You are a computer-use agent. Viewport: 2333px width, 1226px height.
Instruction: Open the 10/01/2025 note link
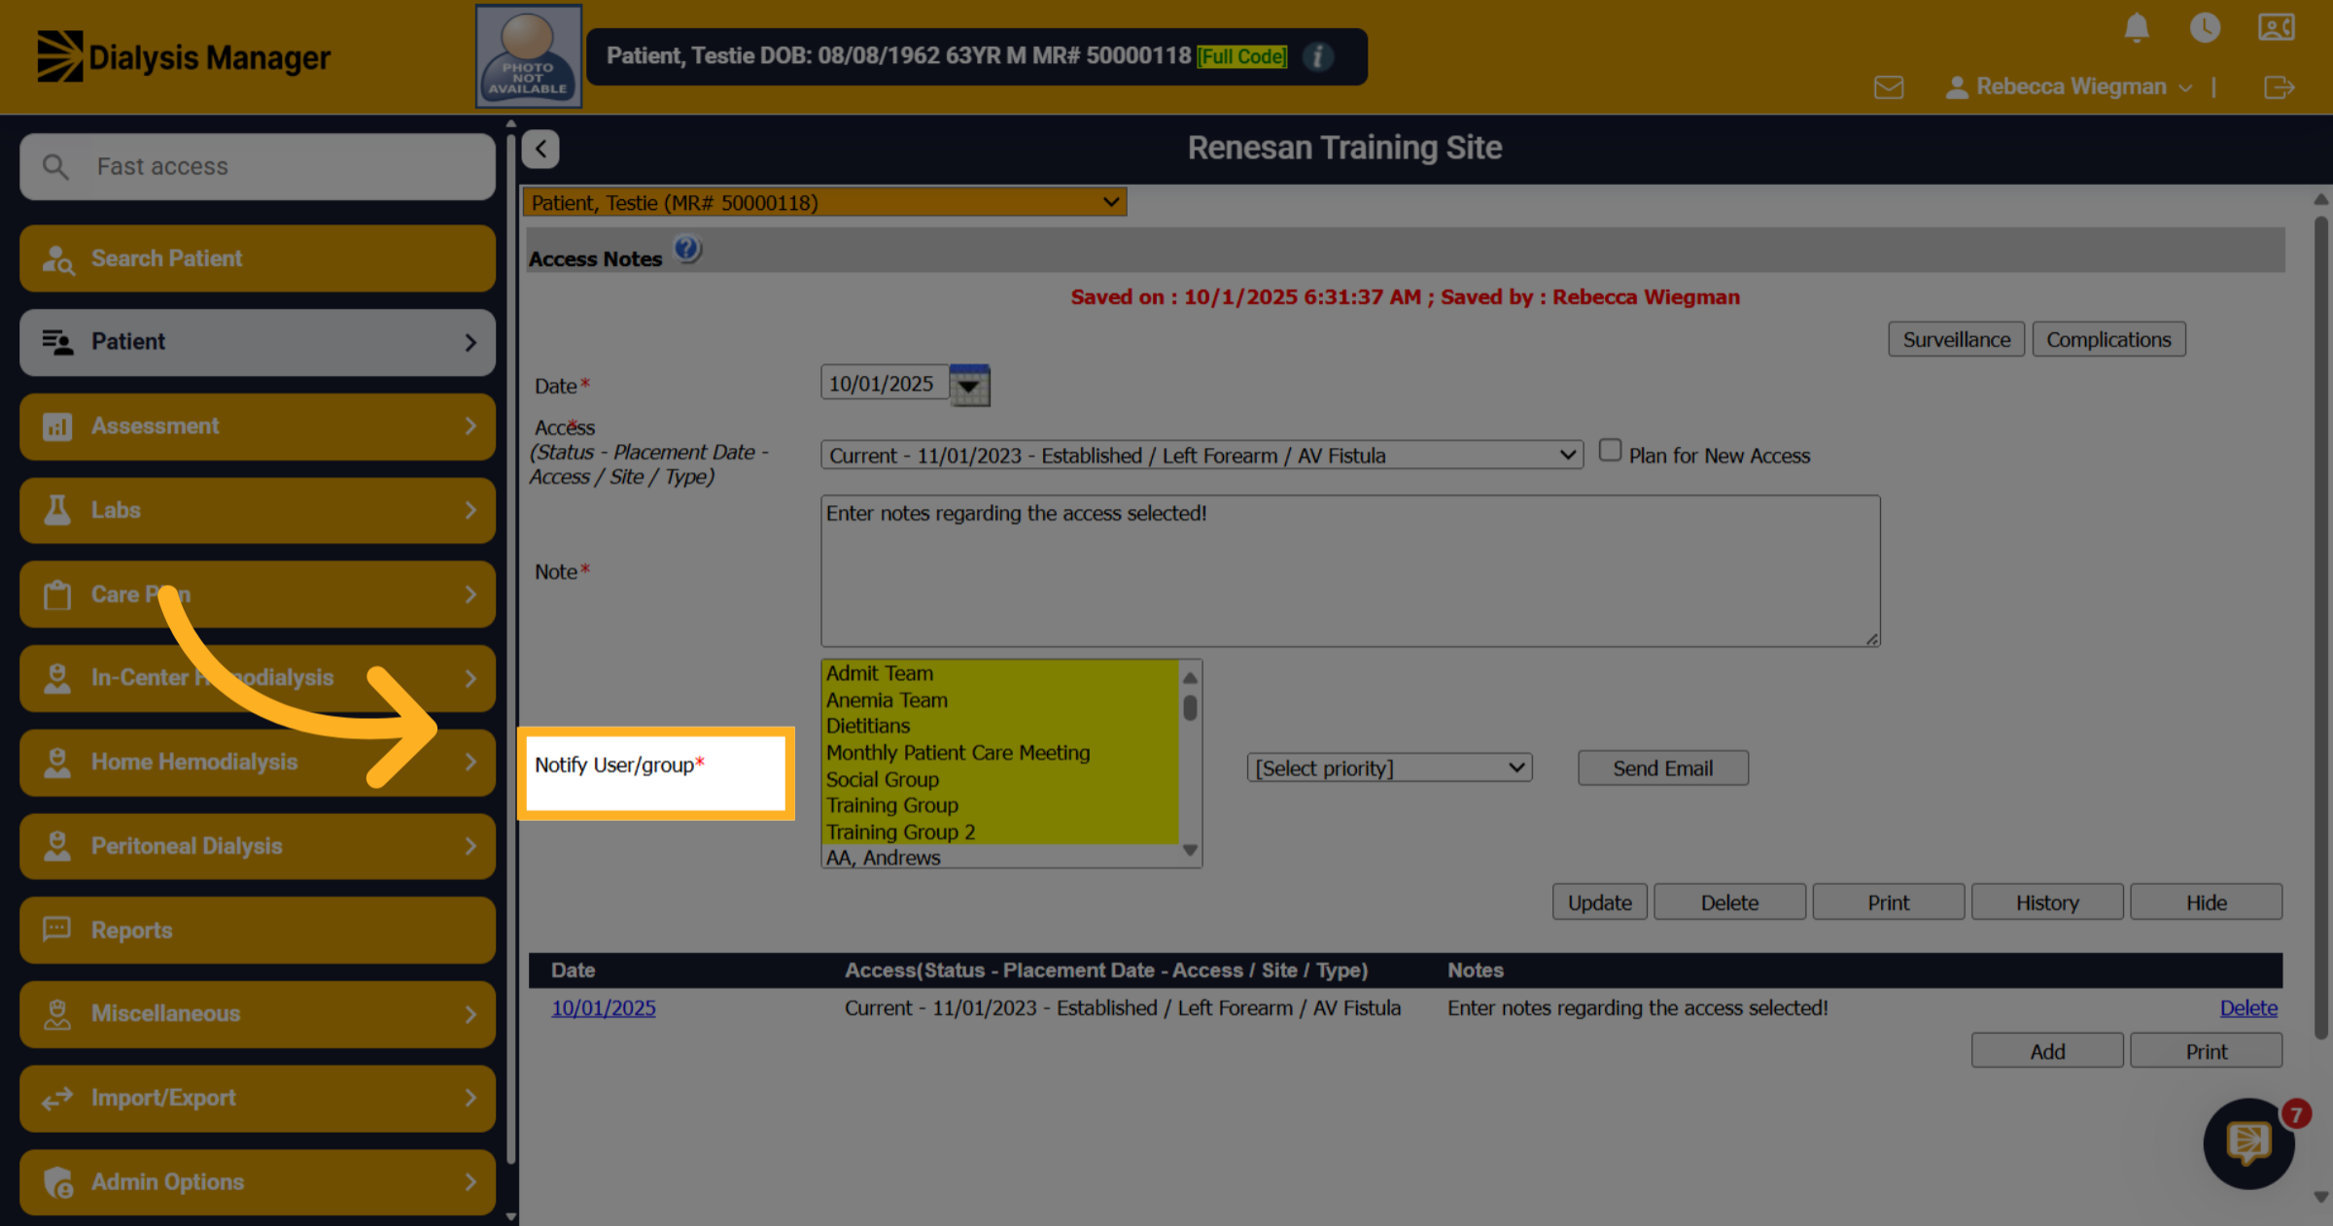pos(604,1007)
